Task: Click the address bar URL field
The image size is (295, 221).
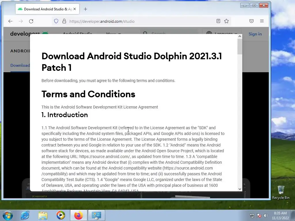Action: pos(141,21)
